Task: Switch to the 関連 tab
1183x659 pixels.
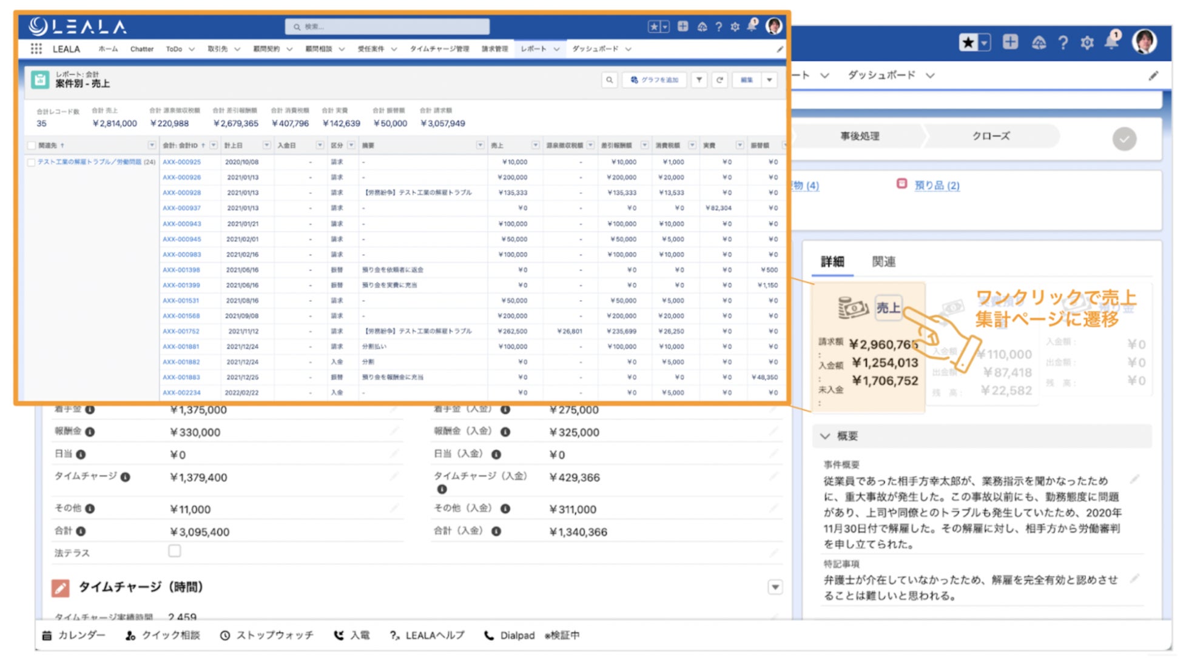Action: click(x=883, y=262)
